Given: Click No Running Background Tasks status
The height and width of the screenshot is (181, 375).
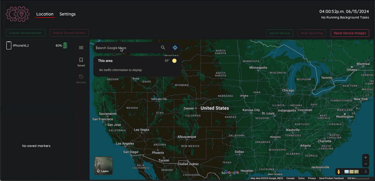Looking at the screenshot, I should tap(345, 18).
